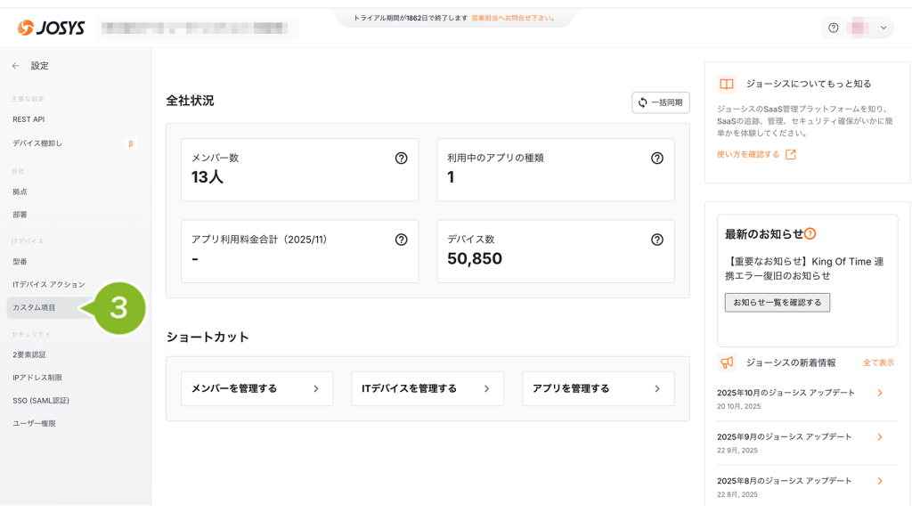Viewport: 912px width, 513px height.
Task: Click the help icon in top header
Action: pyautogui.click(x=833, y=28)
